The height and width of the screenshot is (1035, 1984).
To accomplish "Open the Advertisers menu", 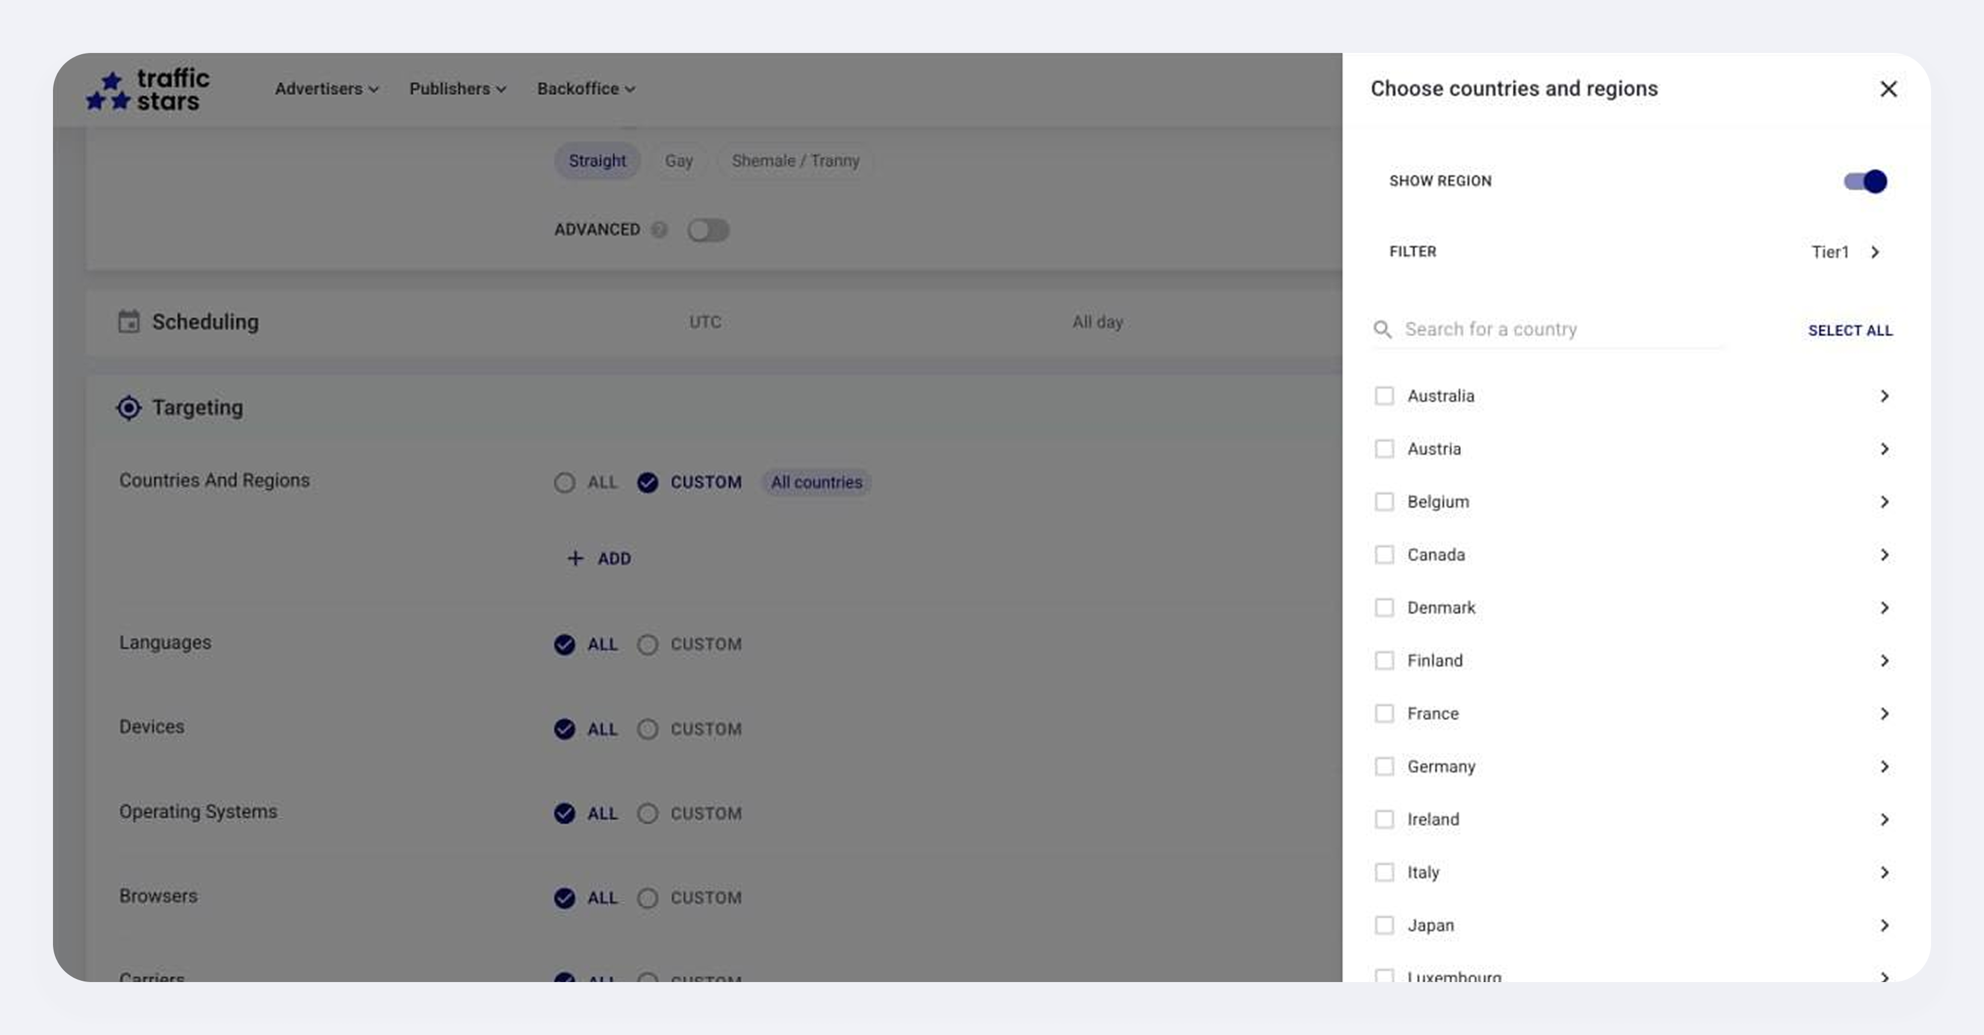I will click(x=327, y=88).
